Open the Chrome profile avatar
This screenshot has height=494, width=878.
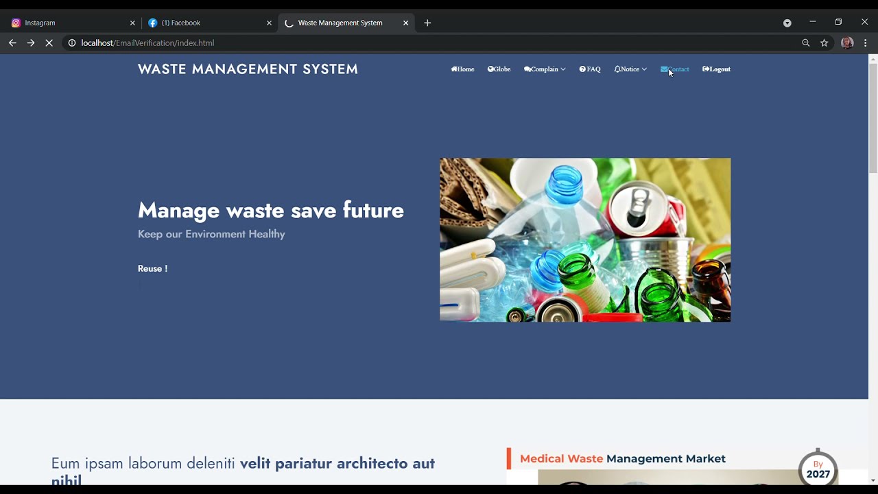point(847,43)
